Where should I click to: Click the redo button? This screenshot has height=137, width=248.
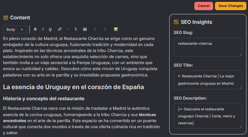click(x=105, y=29)
